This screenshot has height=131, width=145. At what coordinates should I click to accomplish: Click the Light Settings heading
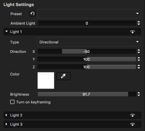point(19,5)
